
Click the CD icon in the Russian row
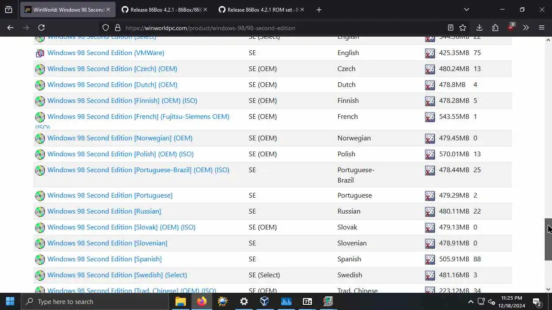tap(40, 211)
